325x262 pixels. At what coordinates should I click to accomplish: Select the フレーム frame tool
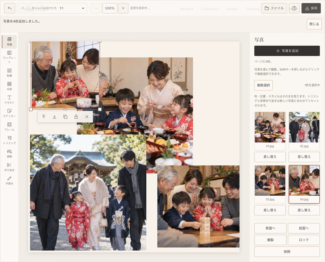[x=9, y=126]
